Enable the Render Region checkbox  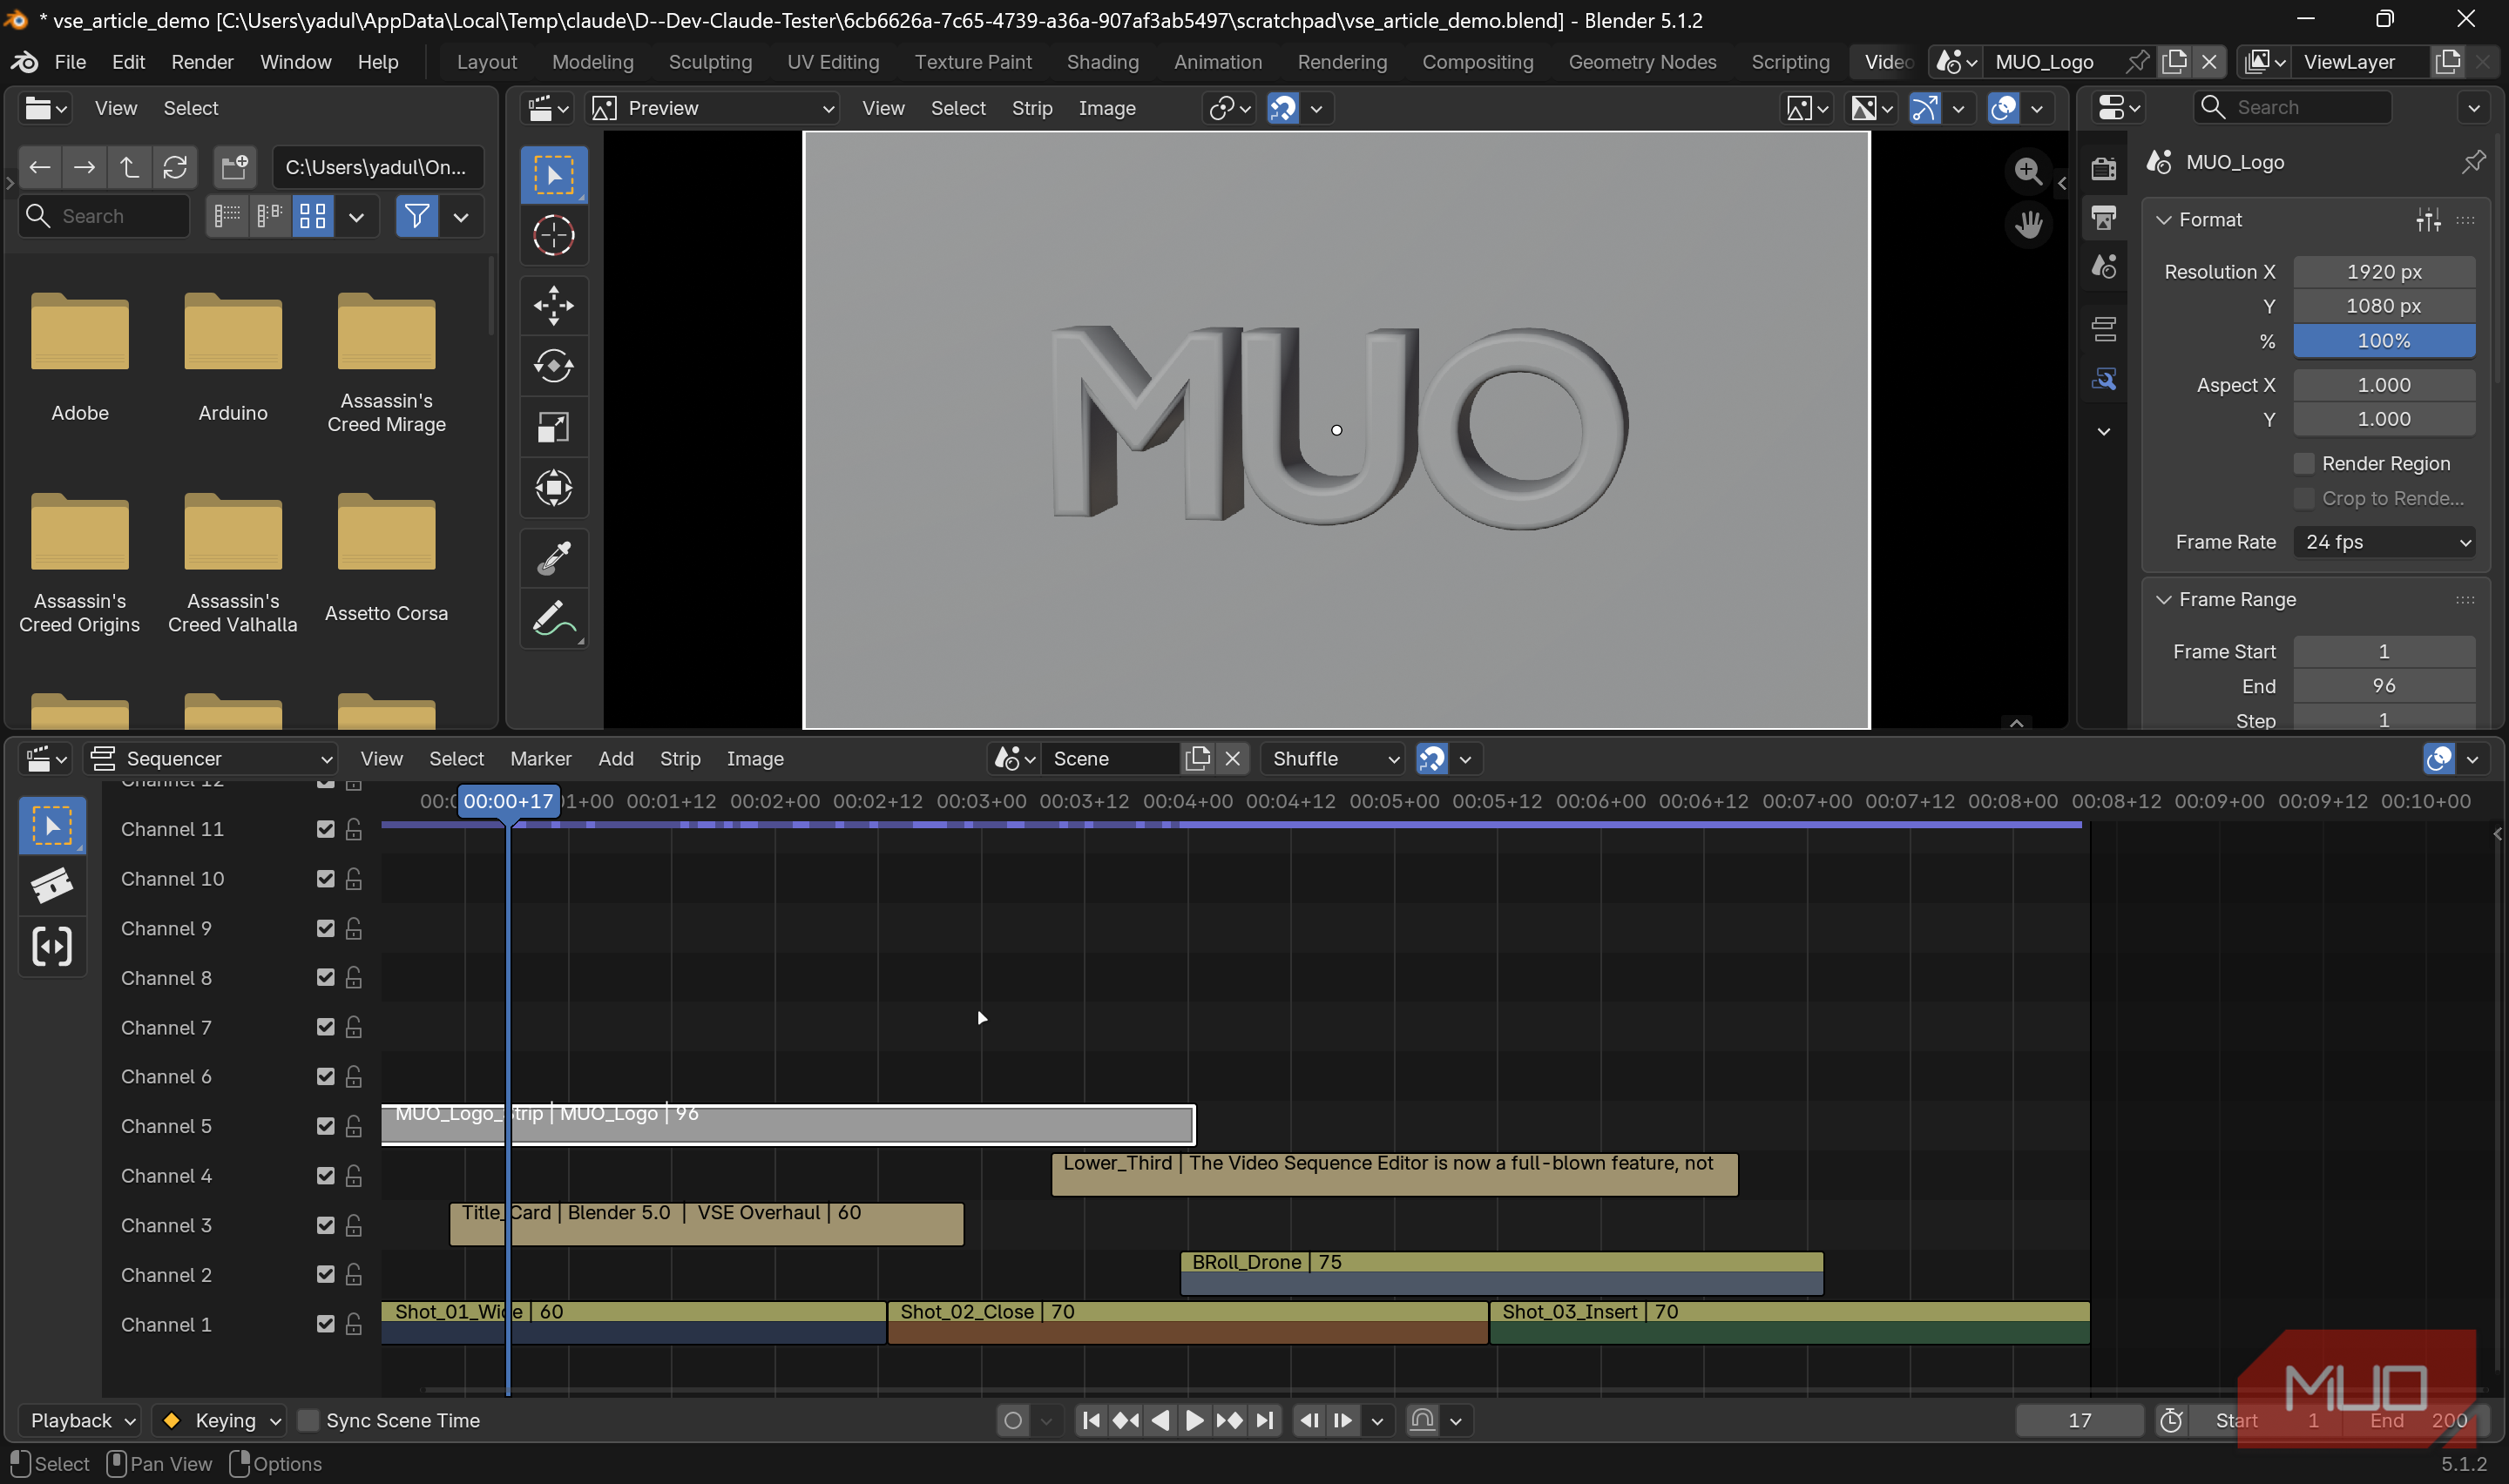[x=2303, y=463]
